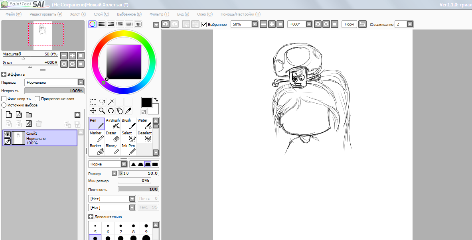Toggle the swatches grid panel
The height and width of the screenshot is (240, 472).
(129, 24)
